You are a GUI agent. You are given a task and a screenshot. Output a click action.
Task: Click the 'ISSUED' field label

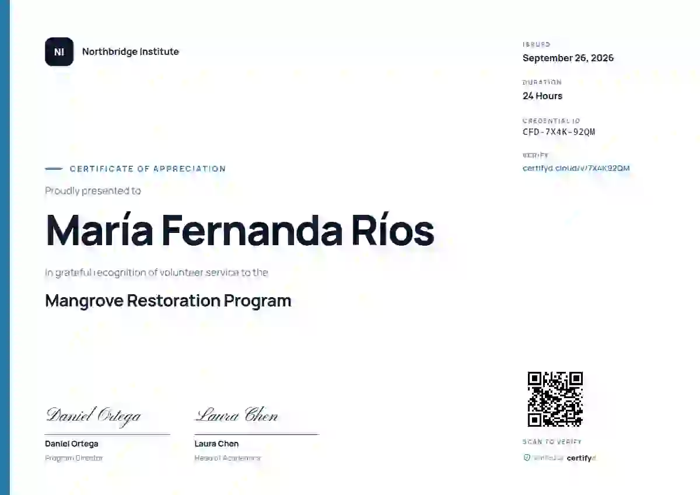click(537, 44)
